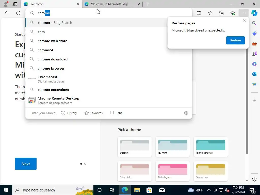Switch to Welcome to Microsoft Edge tab
The width and height of the screenshot is (260, 195).
(110, 4)
